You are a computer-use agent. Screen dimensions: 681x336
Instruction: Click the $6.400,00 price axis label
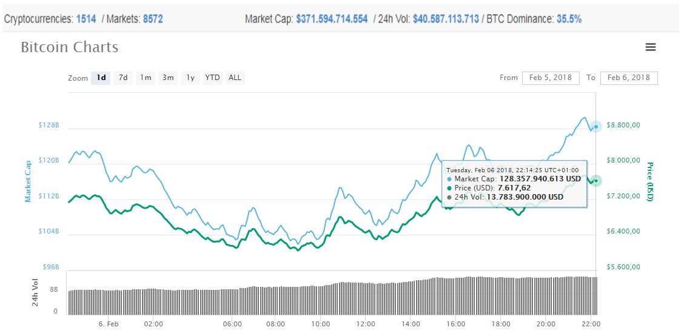pyautogui.click(x=623, y=232)
